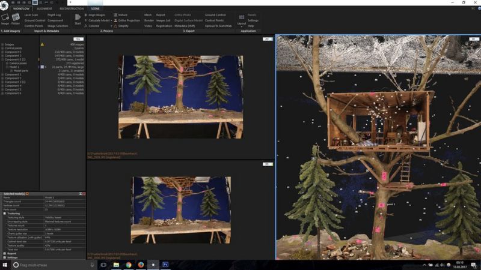This screenshot has width=481, height=270.
Task: Click the Colorize tool
Action: 95,26
